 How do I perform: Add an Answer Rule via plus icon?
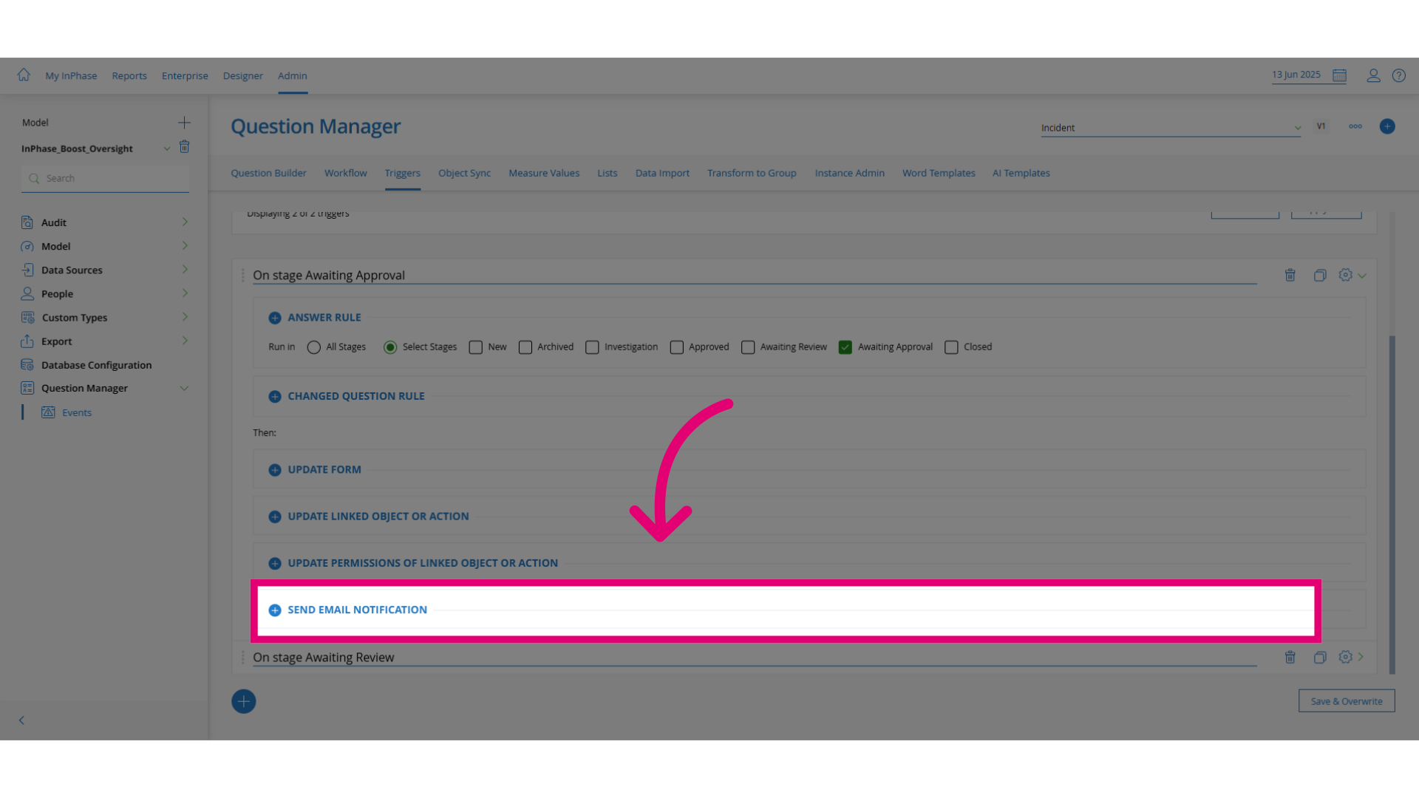pyautogui.click(x=275, y=318)
